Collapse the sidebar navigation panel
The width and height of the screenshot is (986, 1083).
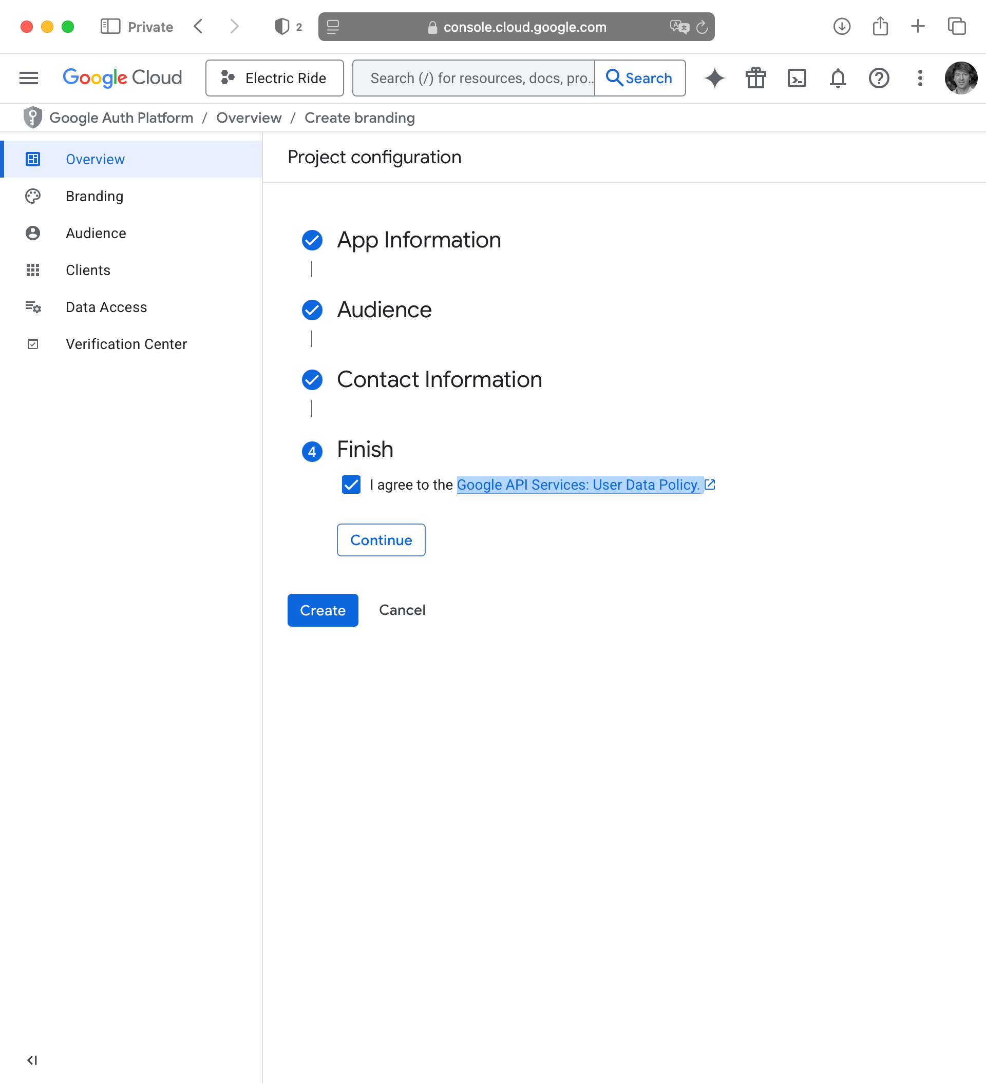point(32,1060)
